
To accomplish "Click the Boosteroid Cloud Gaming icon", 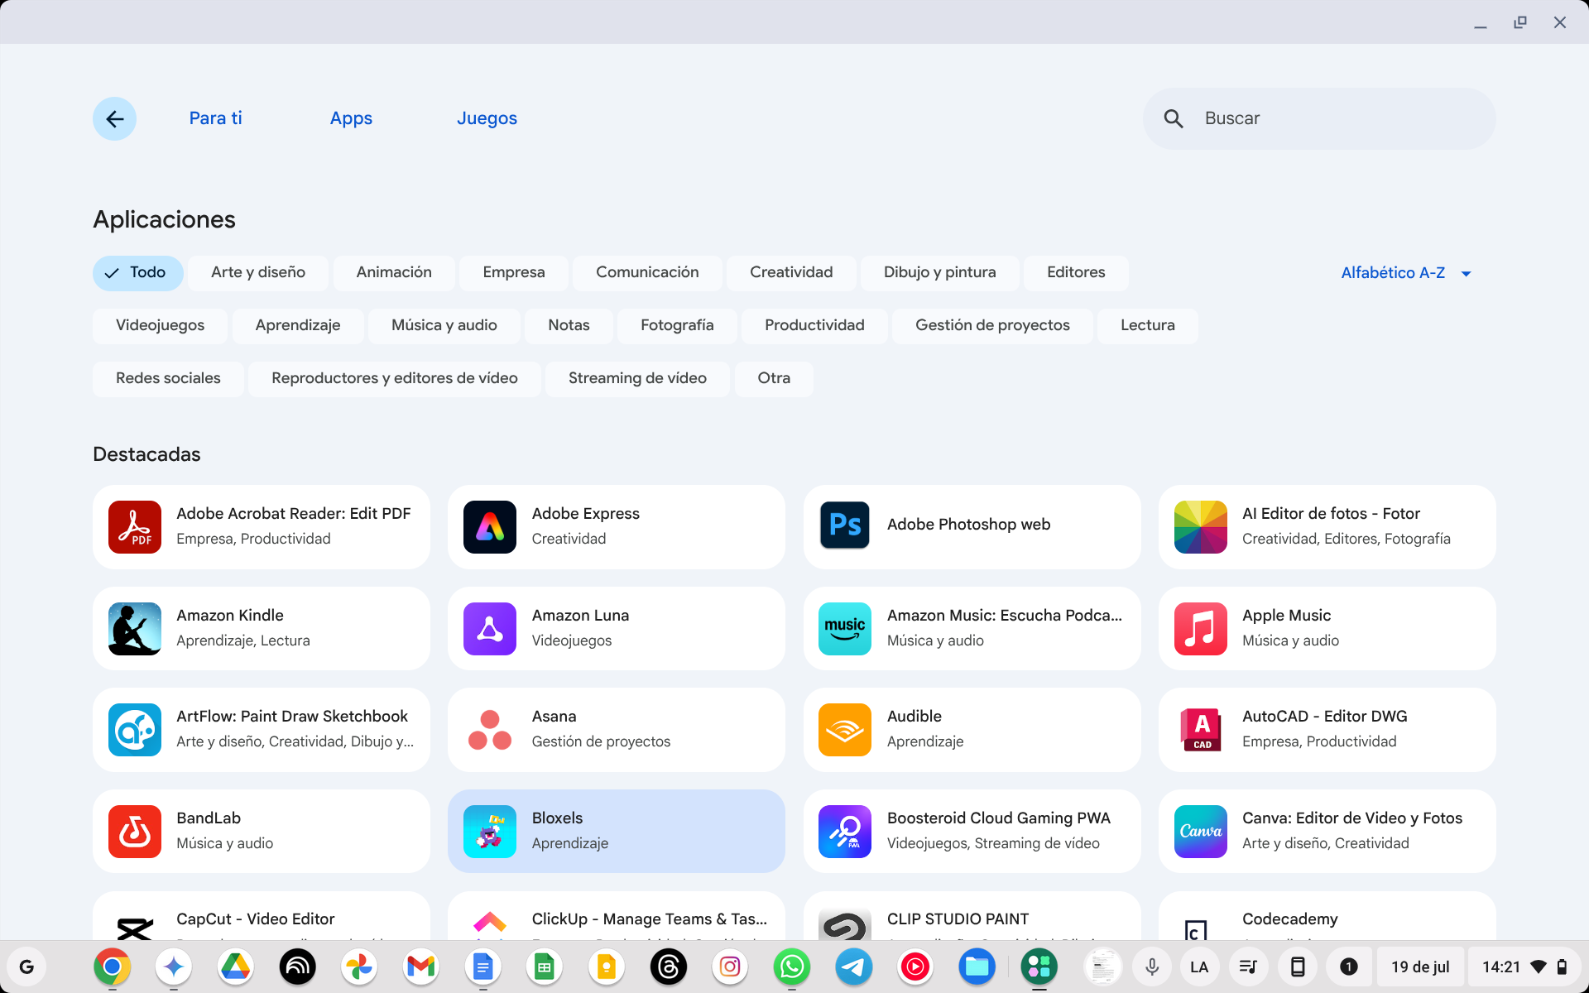I will (845, 832).
